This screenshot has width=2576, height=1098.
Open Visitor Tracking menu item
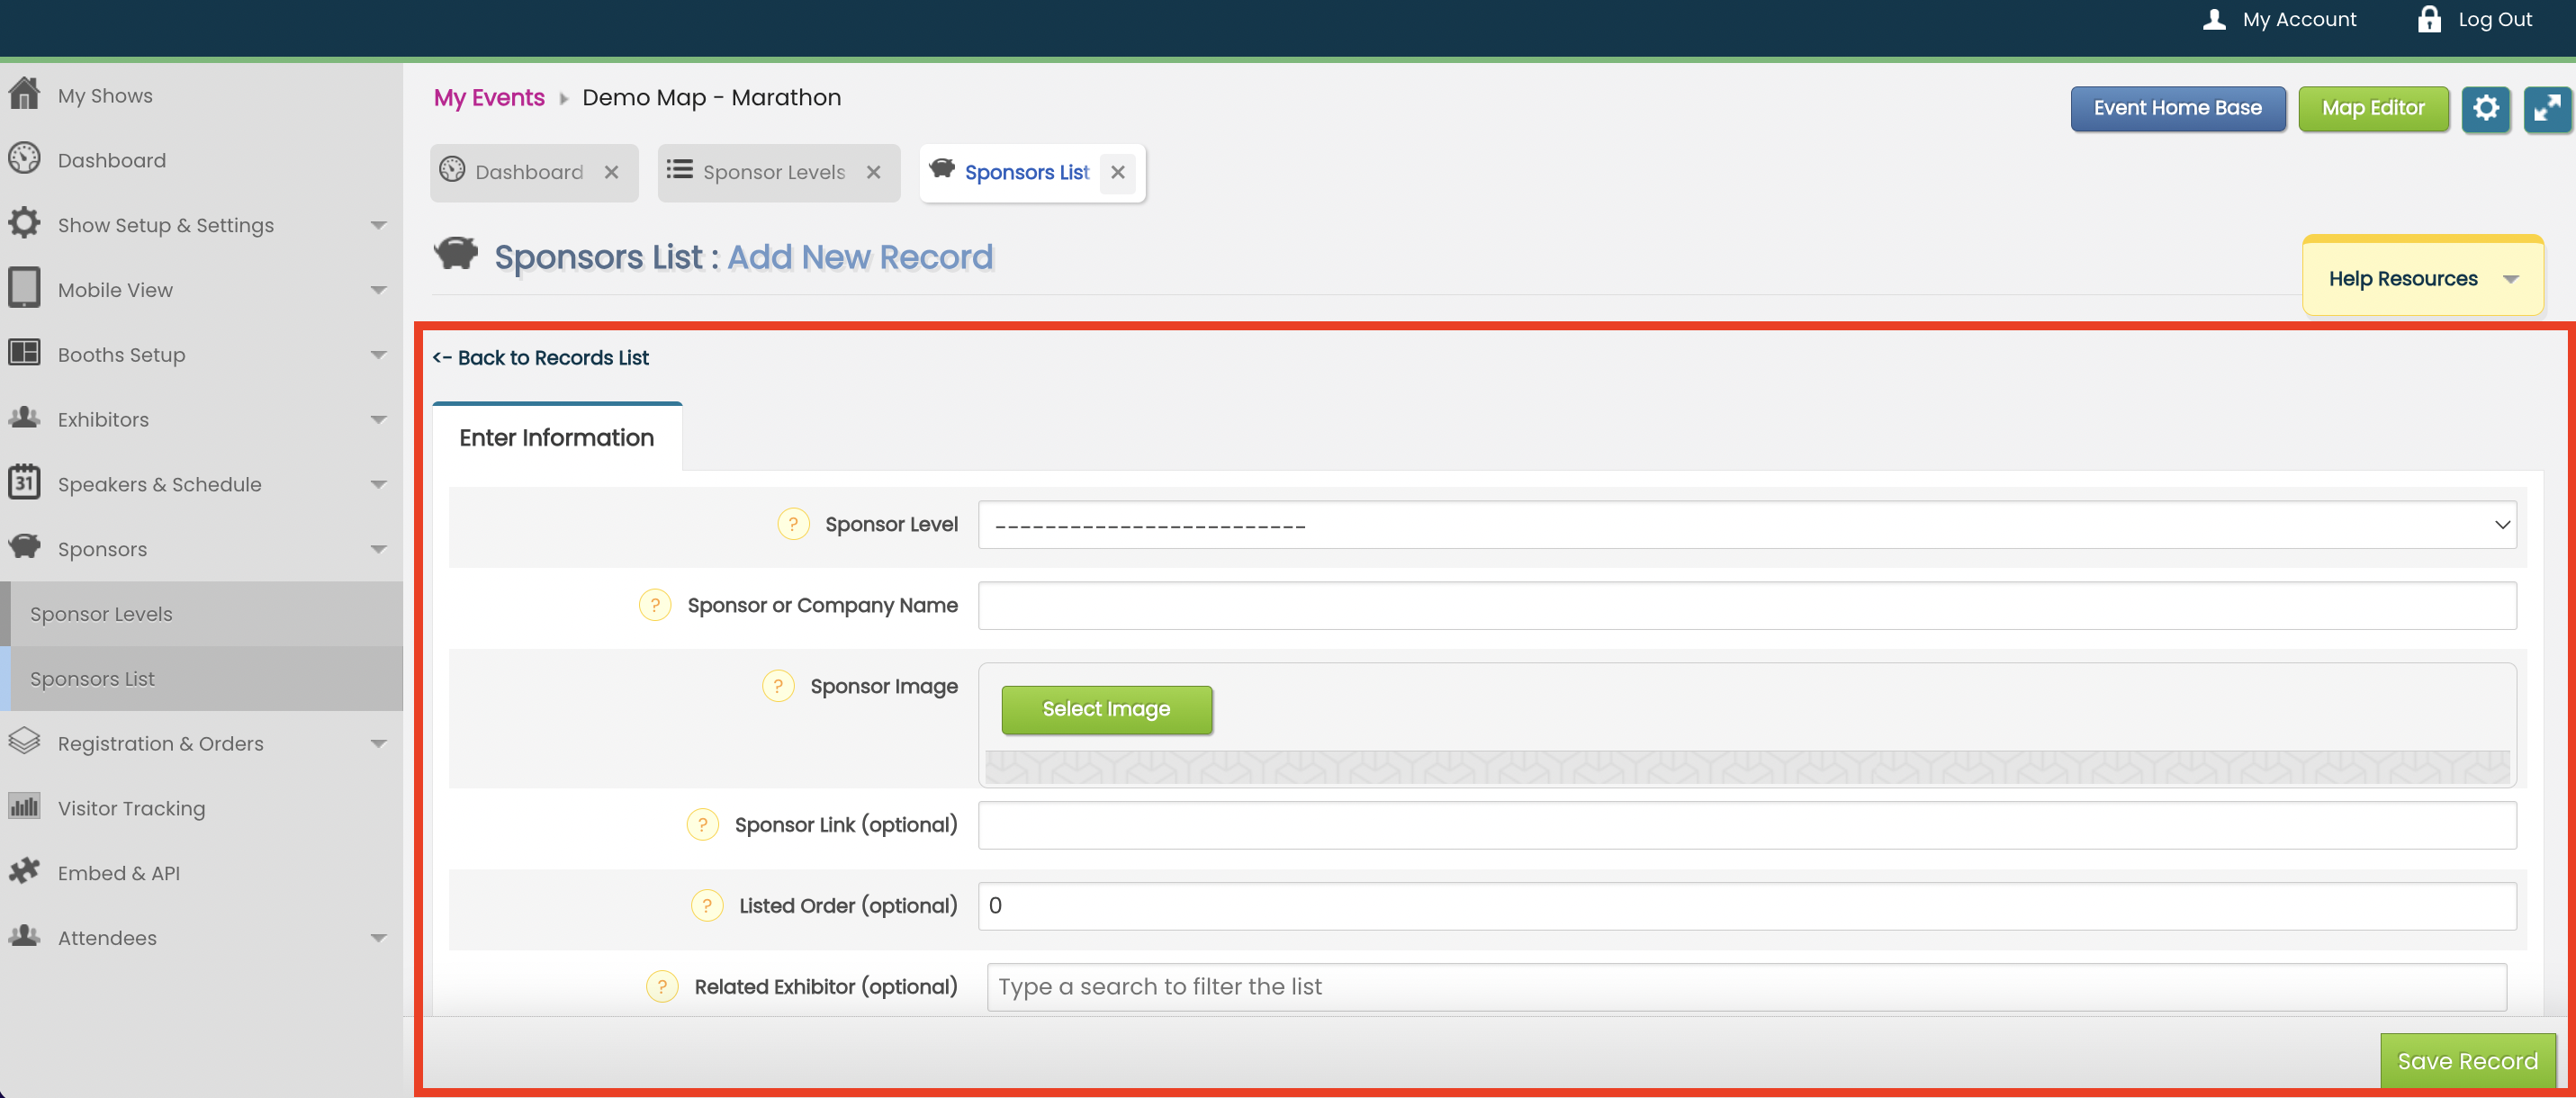pyautogui.click(x=131, y=808)
